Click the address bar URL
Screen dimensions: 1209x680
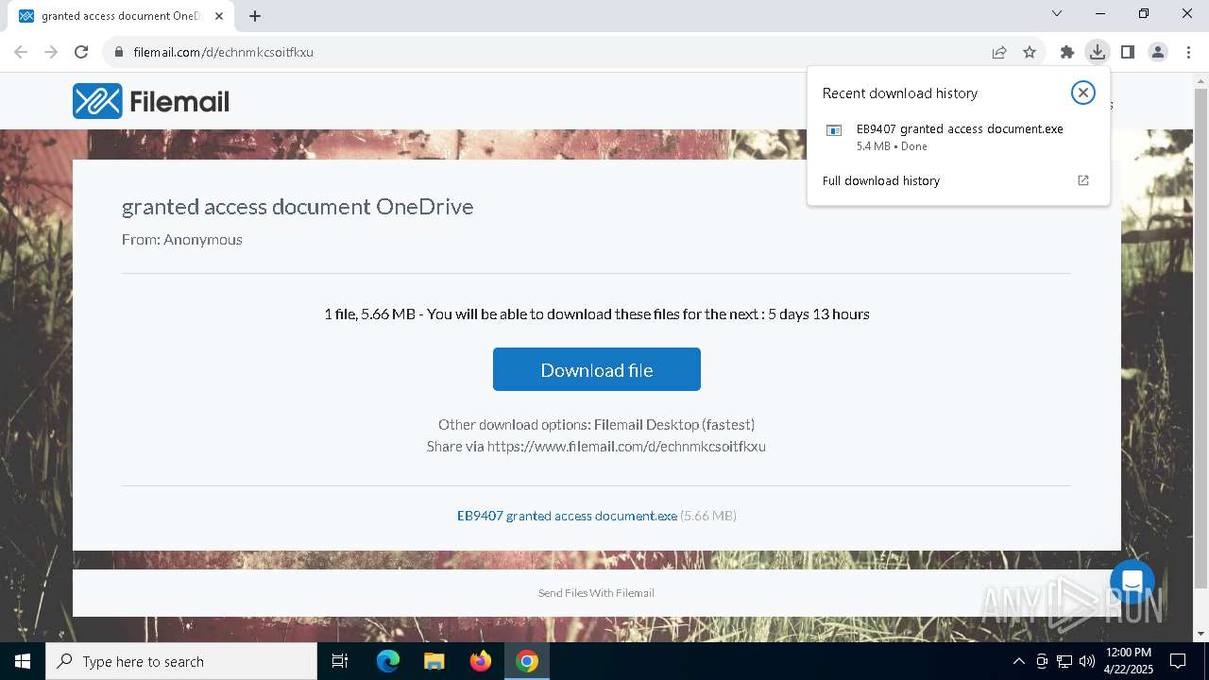[223, 52]
